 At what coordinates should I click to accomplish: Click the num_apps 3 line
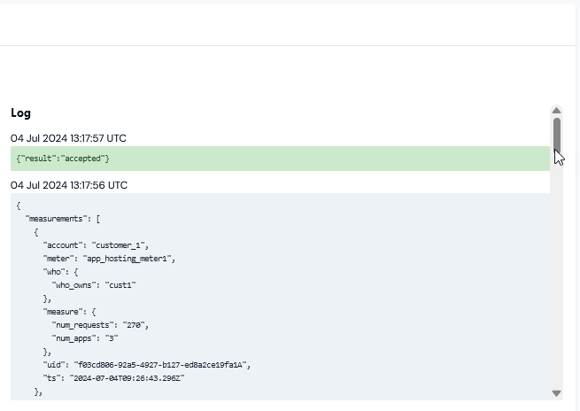tap(85, 338)
